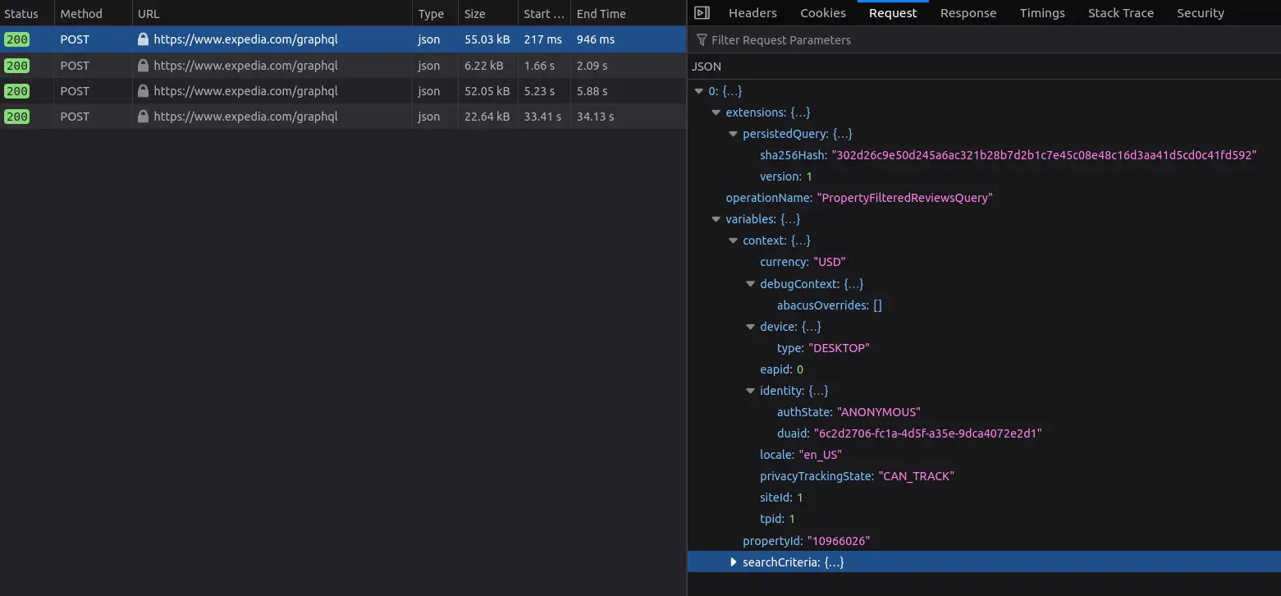The image size is (1281, 596).
Task: Open the Timings tab
Action: click(x=1041, y=13)
